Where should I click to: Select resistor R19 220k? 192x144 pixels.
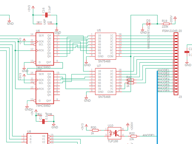tap(166, 24)
